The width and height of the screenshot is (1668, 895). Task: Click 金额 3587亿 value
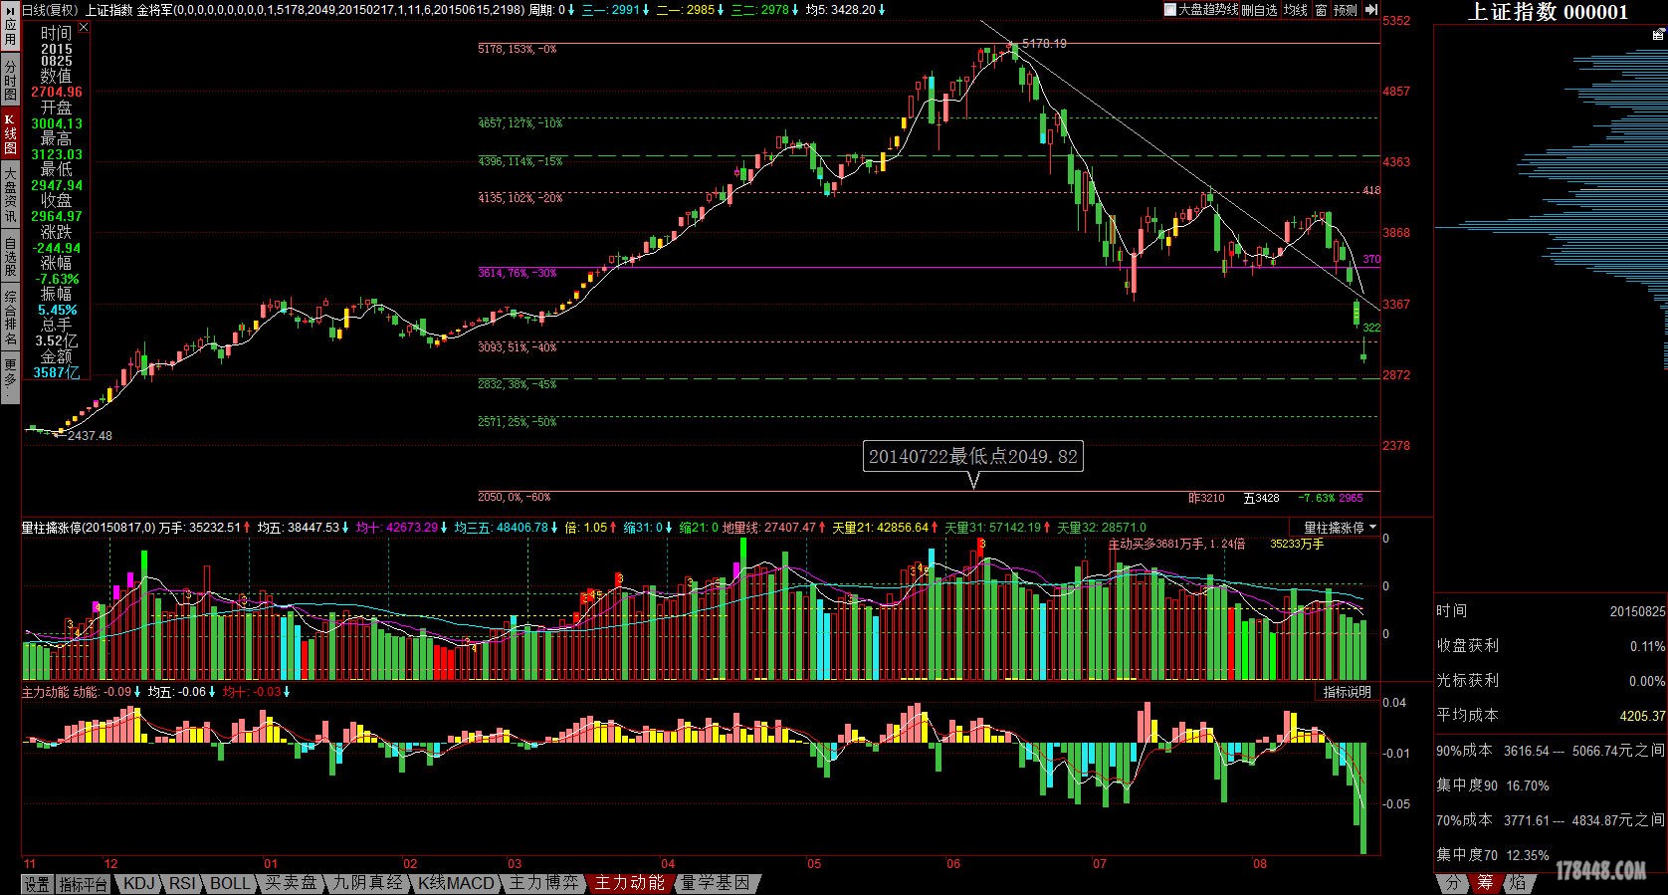(57, 372)
